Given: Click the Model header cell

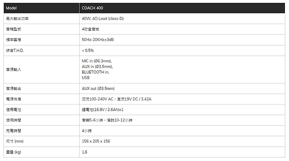Looking at the screenshot, I should coord(11,8).
